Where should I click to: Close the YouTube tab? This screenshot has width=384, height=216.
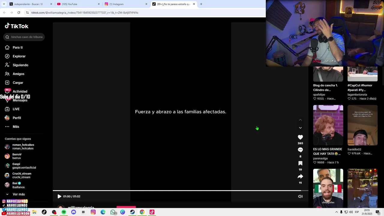99,4
